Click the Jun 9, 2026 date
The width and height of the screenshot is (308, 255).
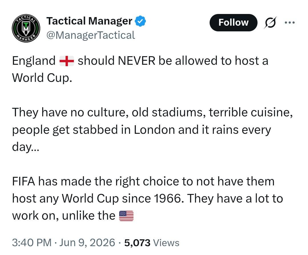[87, 242]
